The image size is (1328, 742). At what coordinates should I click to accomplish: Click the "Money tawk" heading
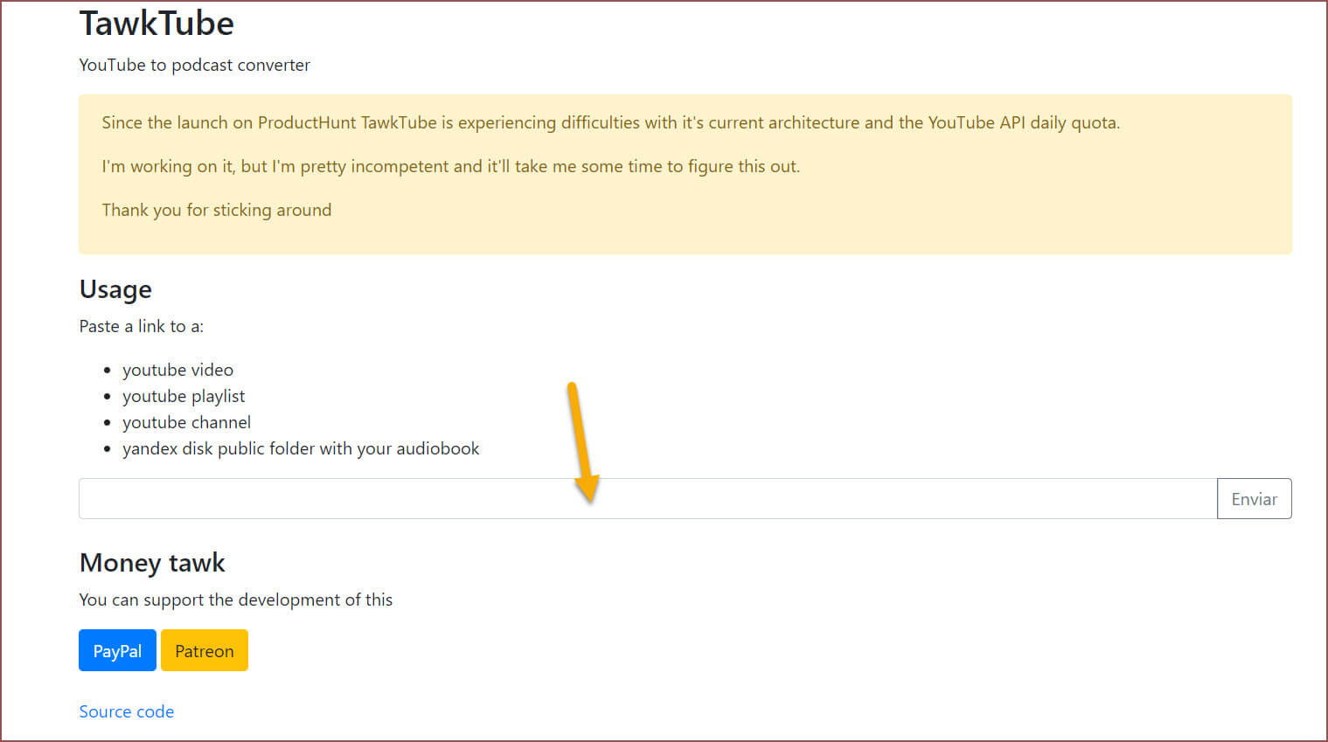[x=152, y=563]
